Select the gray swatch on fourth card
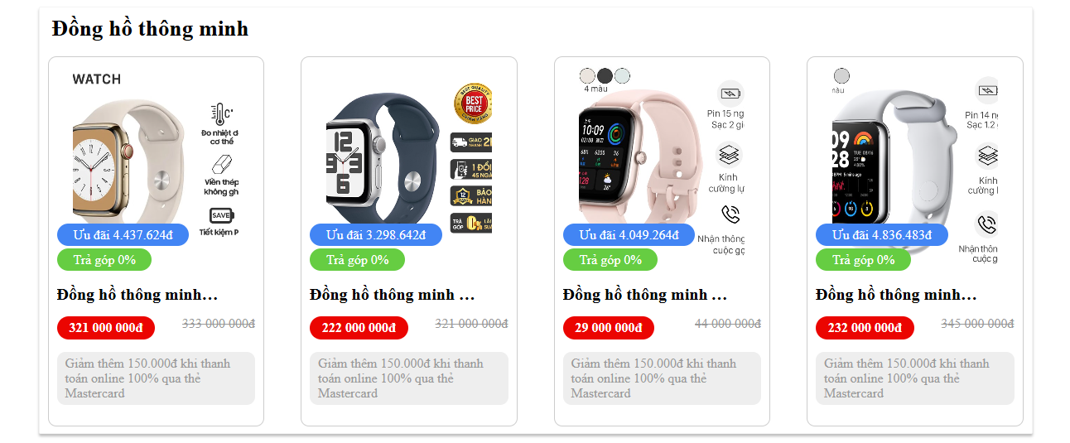The height and width of the screenshot is (443, 1070). coord(841,75)
